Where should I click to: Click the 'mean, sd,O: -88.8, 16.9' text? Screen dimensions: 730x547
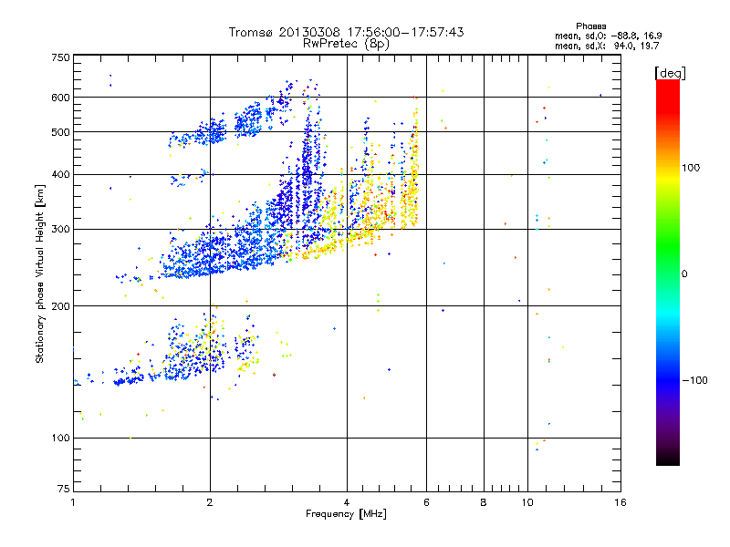click(x=608, y=36)
